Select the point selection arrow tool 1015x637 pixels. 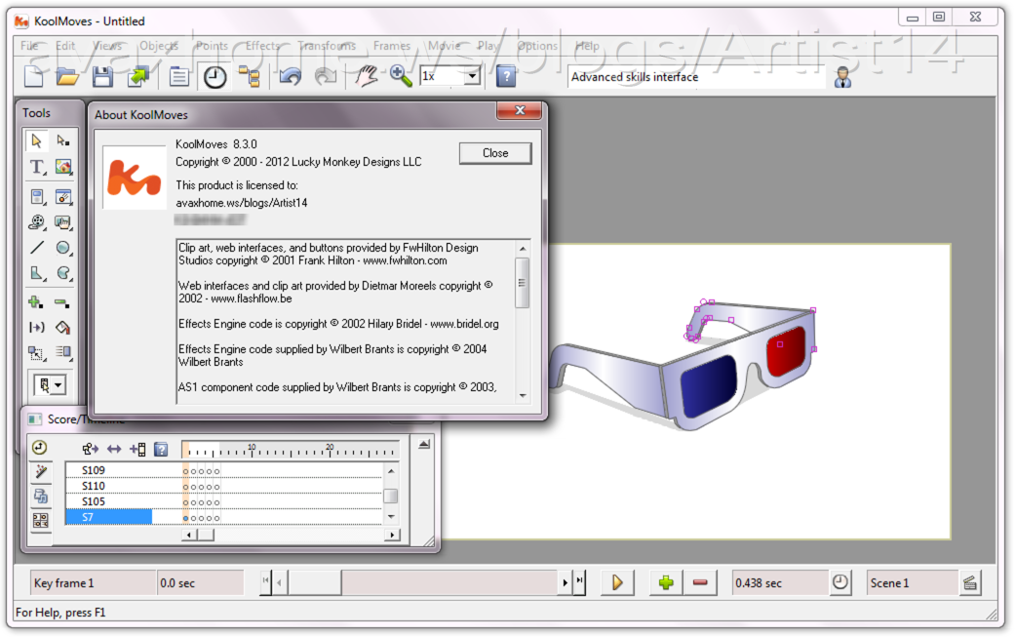tap(62, 140)
